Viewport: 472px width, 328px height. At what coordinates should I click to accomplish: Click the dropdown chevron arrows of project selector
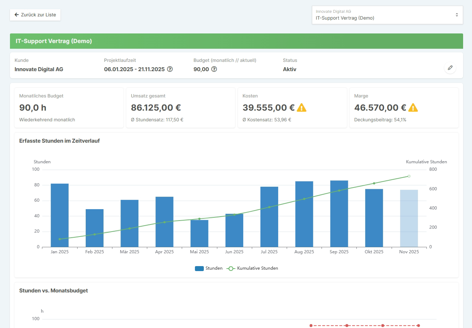[x=457, y=15]
